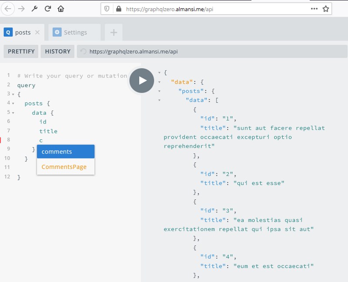Image resolution: width=348 pixels, height=282 pixels.
Task: Run the query with the play button
Action: click(142, 81)
